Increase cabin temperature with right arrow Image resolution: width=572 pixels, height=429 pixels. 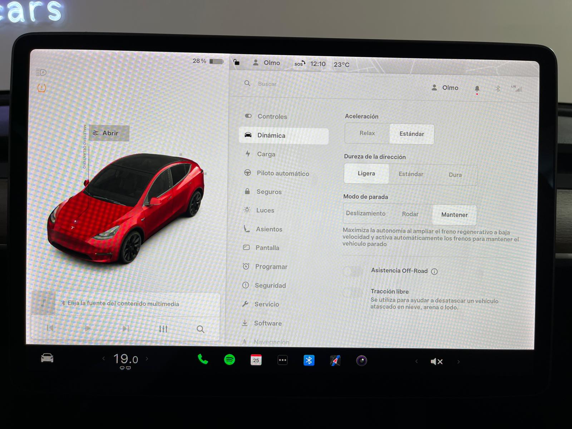pos(147,359)
